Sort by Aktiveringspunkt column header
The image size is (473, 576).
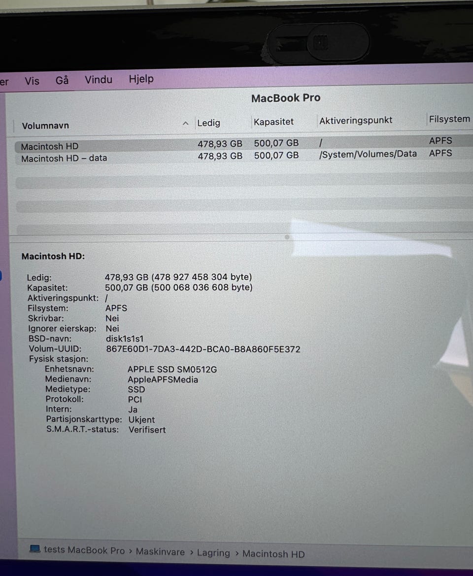356,120
